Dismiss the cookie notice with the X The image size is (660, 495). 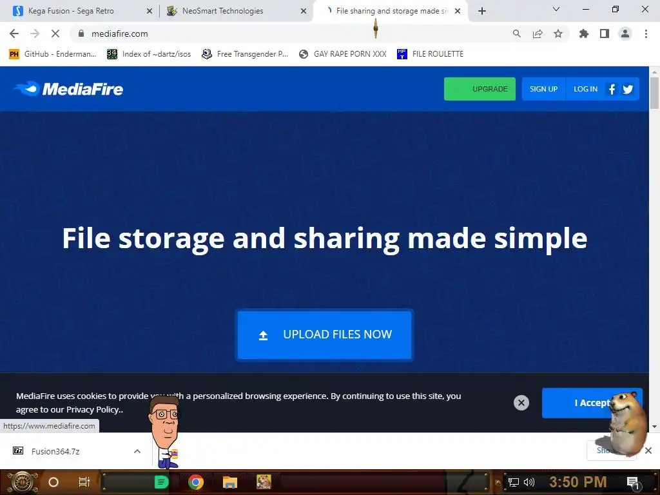[521, 403]
